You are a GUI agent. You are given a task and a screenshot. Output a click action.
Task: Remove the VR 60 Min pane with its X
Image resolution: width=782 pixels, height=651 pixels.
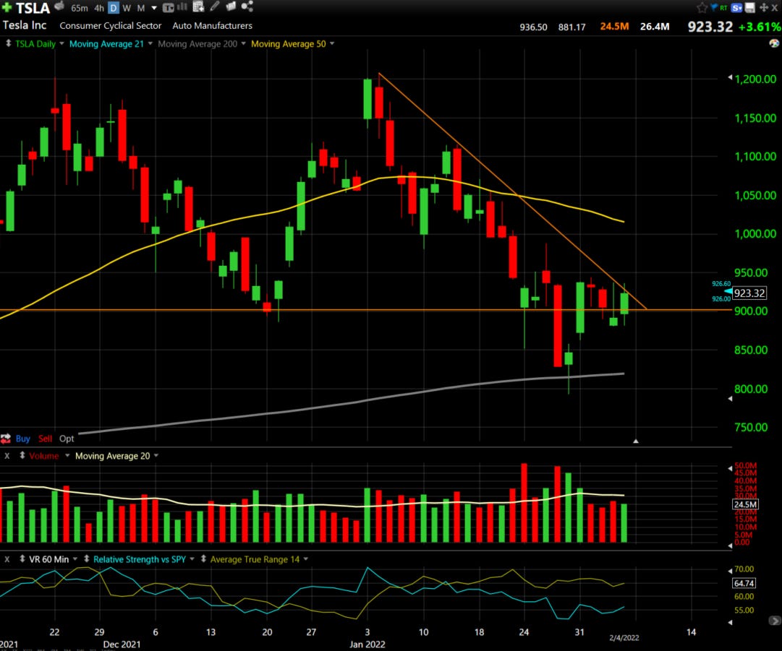(x=7, y=559)
